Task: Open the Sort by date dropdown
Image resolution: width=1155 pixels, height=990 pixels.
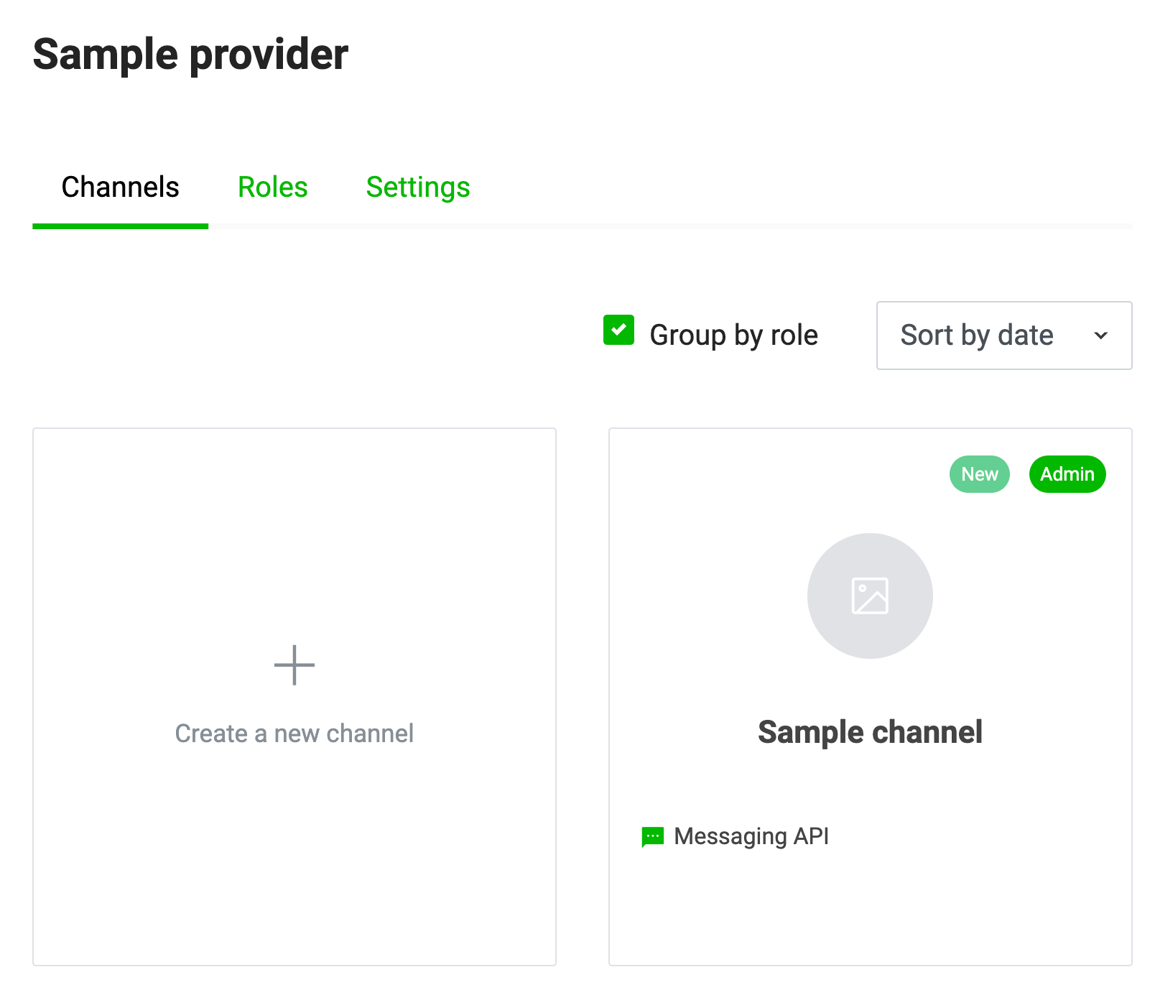Action: click(x=977, y=336)
